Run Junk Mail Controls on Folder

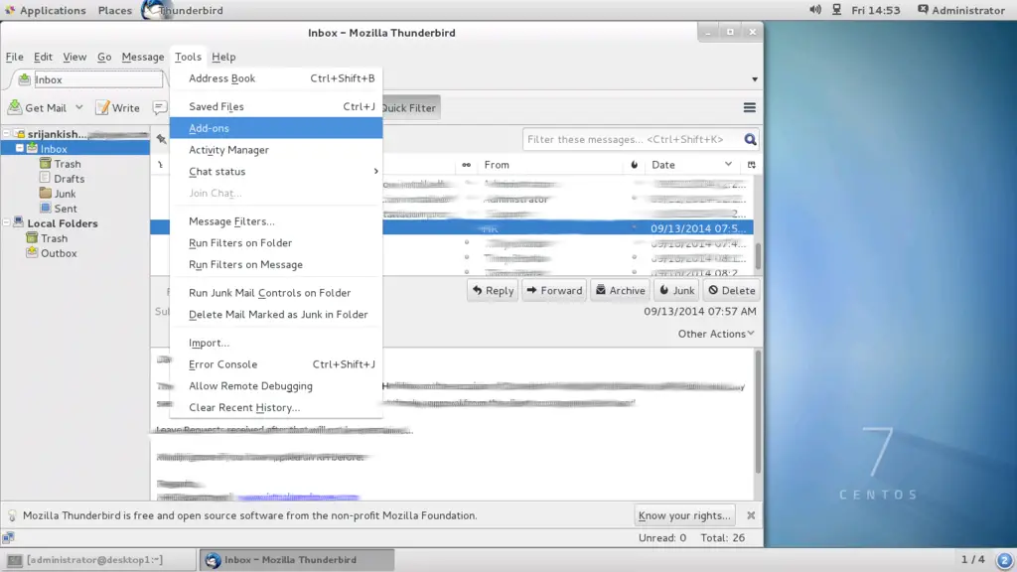click(276, 293)
